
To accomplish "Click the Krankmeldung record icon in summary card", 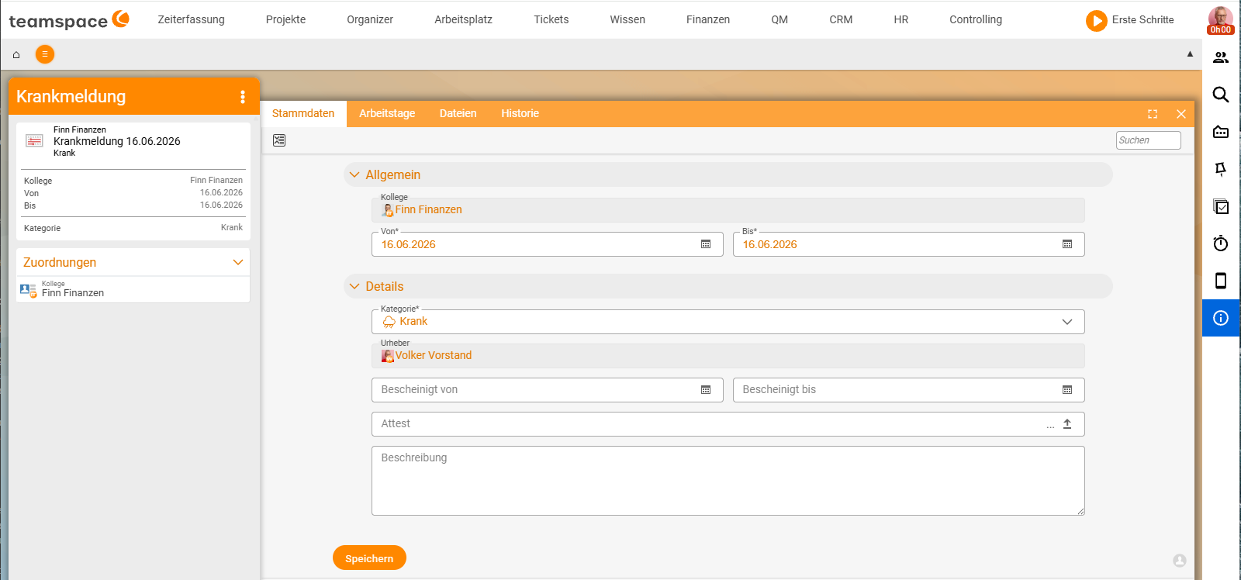I will pos(34,140).
